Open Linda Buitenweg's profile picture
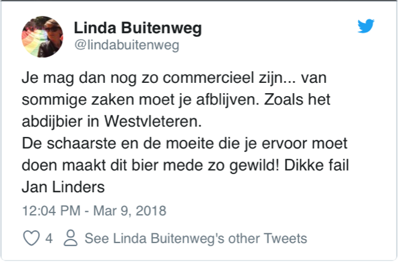 42,37
